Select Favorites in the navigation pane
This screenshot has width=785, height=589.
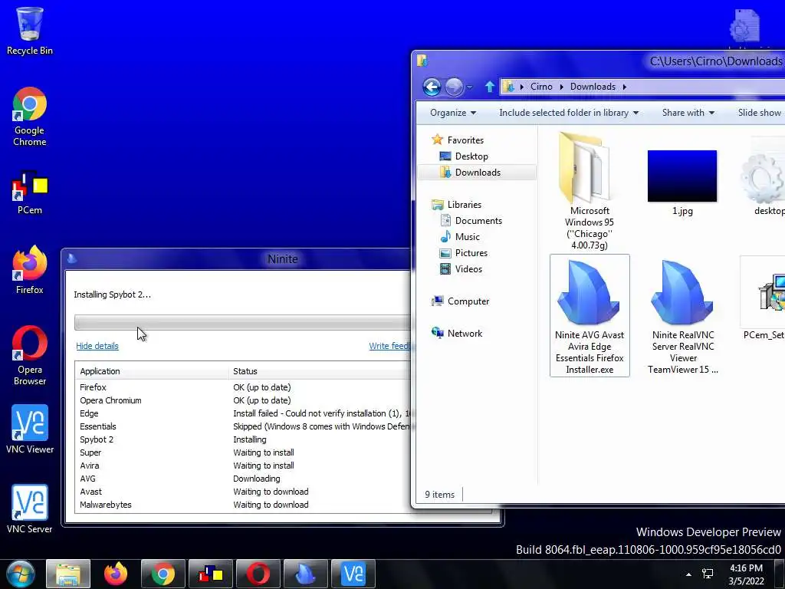click(458, 140)
